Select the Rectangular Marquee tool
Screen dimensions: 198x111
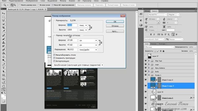point(3,17)
